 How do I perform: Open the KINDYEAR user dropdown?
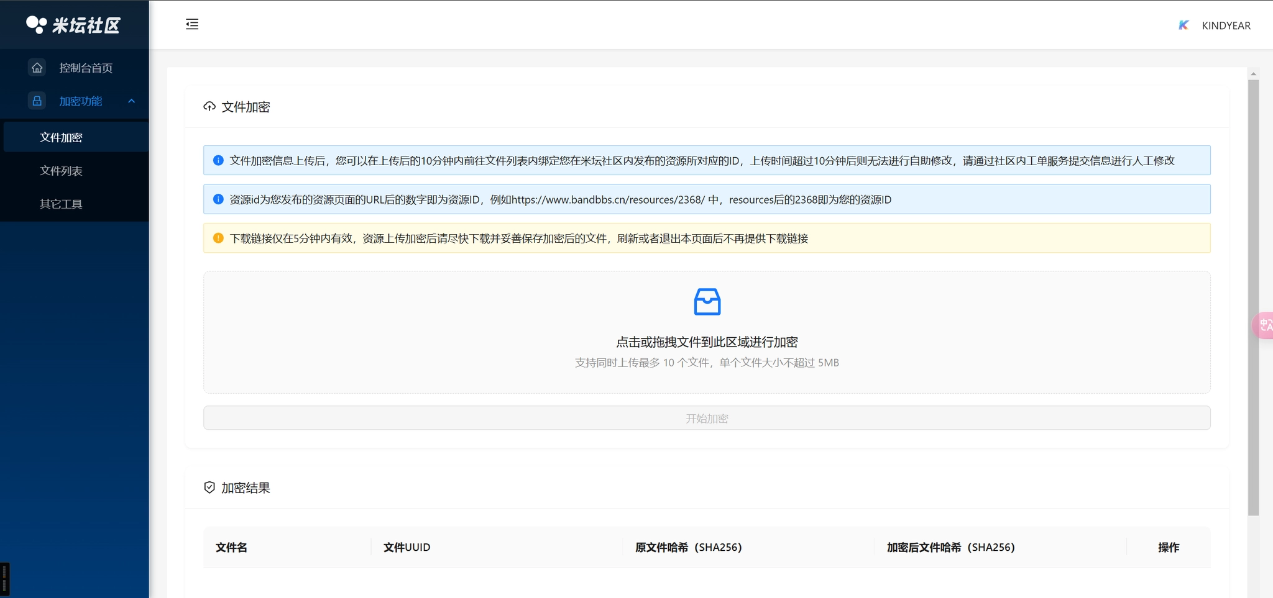[x=1215, y=25]
